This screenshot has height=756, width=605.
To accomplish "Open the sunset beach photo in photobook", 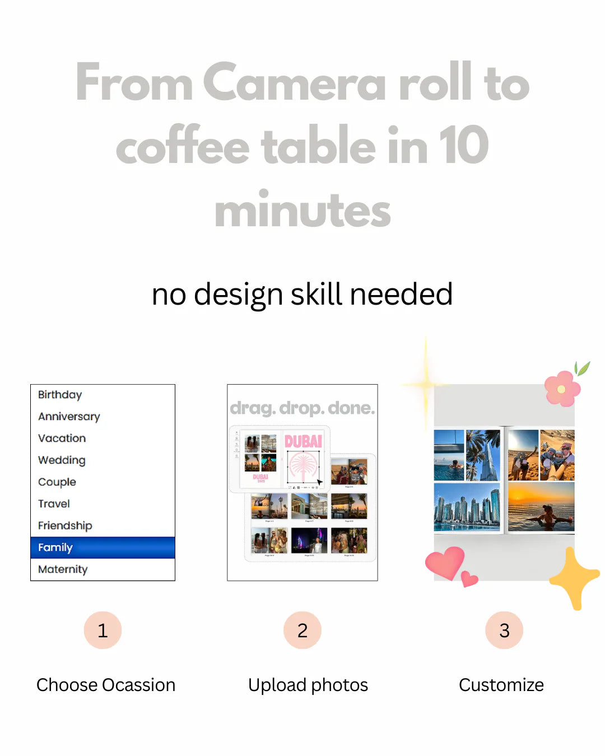I will [541, 507].
